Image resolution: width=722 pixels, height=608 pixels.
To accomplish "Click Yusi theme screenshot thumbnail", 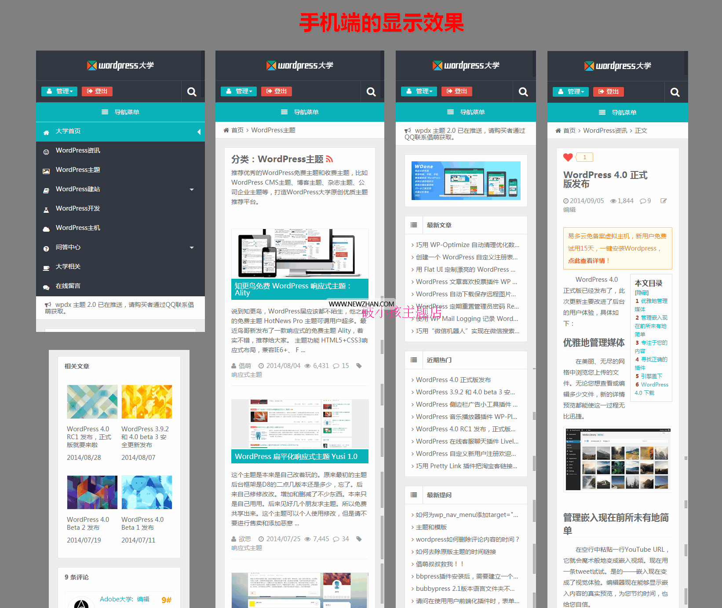I will pos(300,424).
